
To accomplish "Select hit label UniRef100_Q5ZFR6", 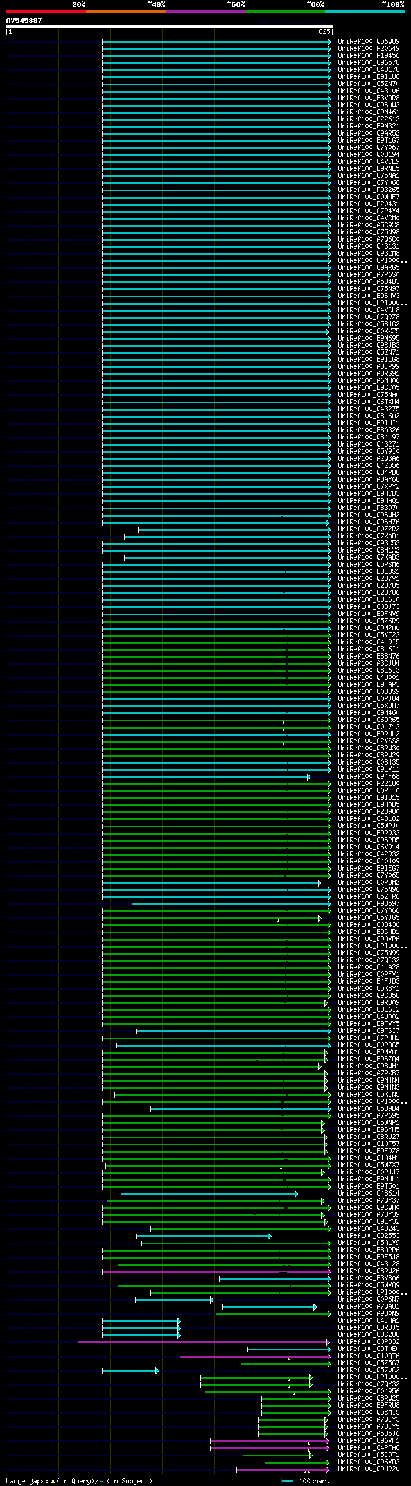I will pos(369,896).
